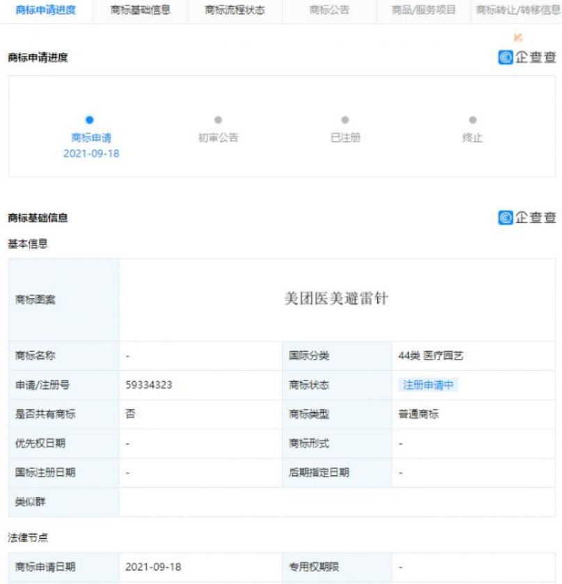Click the 44类 医疗园艺 classification value

click(430, 355)
